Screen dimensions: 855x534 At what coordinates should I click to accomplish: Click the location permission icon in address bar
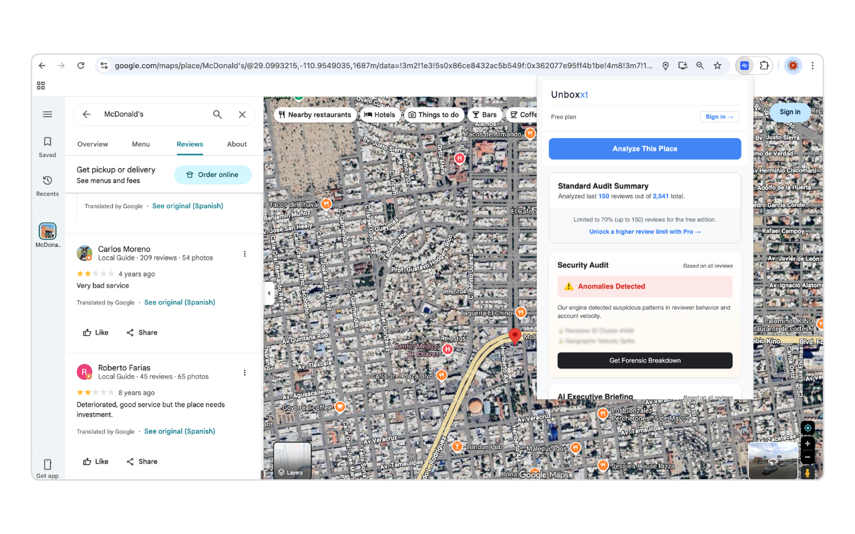coord(665,65)
